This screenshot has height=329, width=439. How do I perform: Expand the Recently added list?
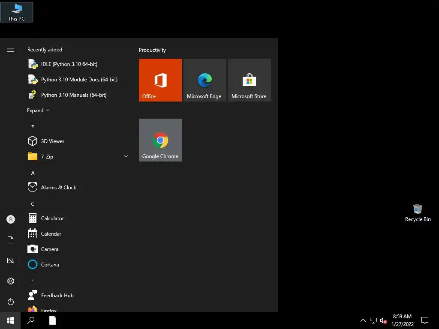point(38,111)
